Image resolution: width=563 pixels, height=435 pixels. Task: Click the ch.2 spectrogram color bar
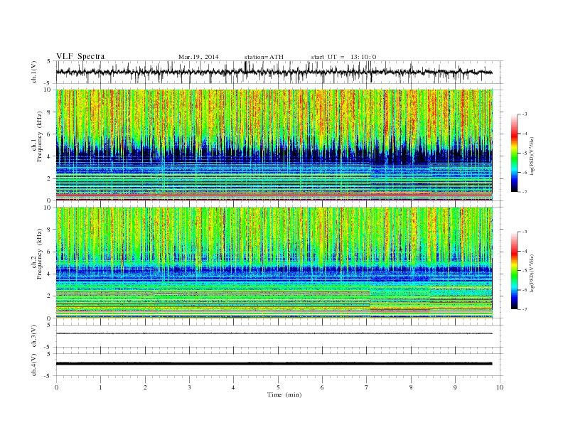[514, 271]
